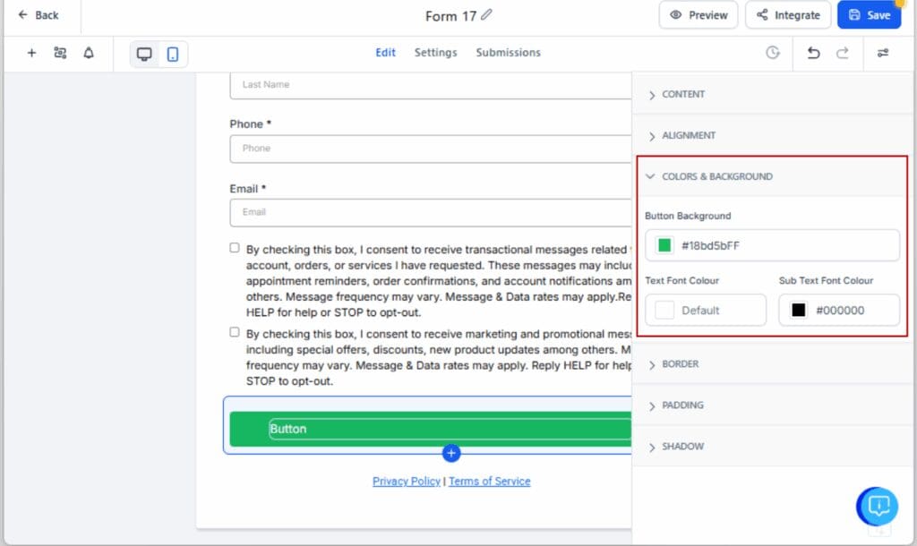Undo the last change

coord(813,54)
